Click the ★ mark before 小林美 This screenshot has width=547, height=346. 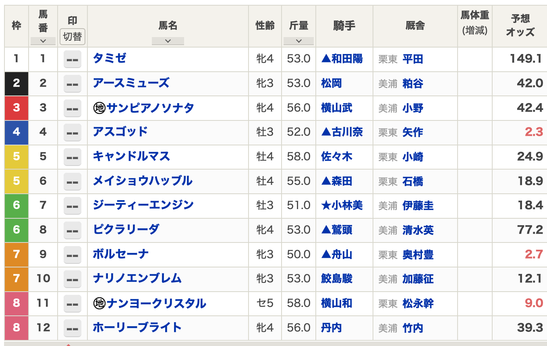click(x=326, y=205)
